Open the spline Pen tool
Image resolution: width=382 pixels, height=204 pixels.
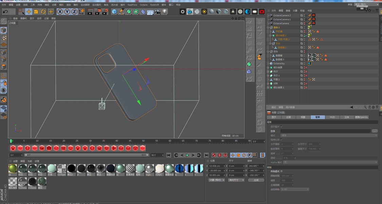[x=121, y=12]
